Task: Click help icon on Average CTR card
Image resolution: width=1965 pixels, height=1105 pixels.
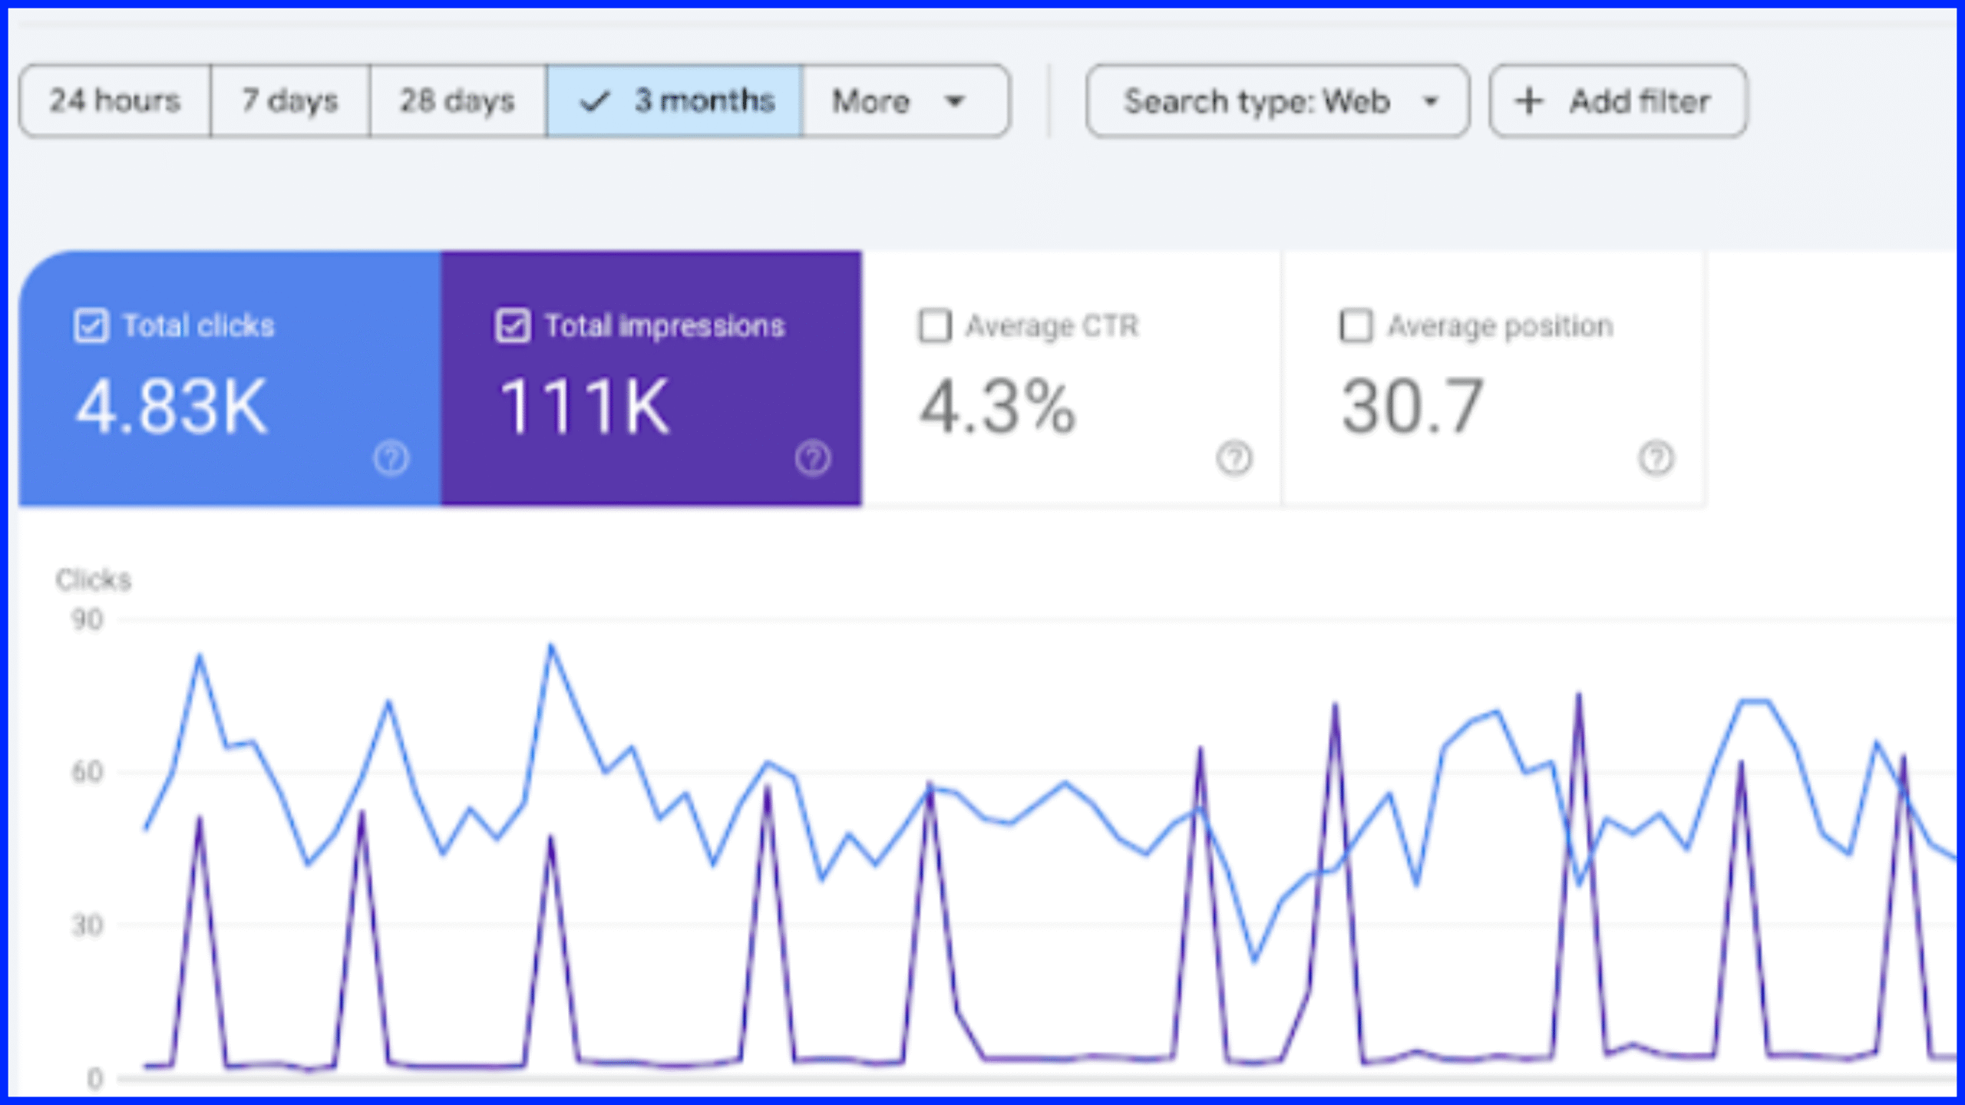Action: point(1234,458)
